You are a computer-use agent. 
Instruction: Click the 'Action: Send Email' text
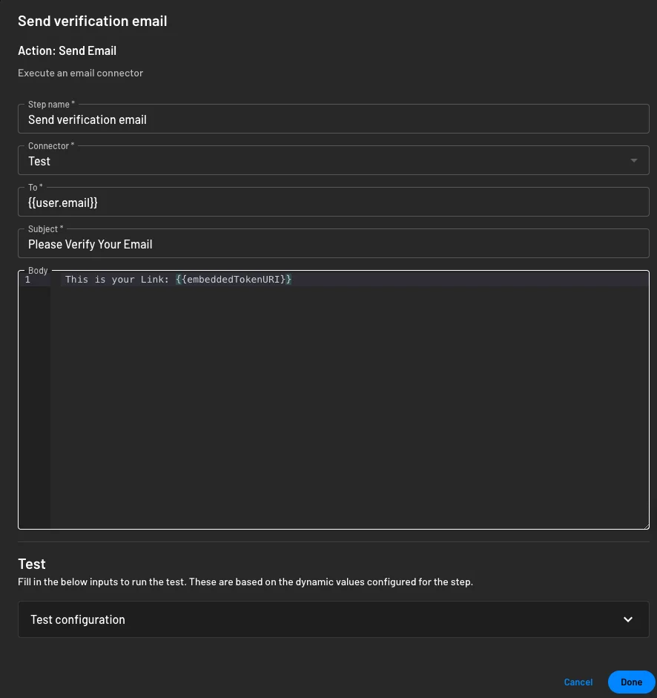67,50
